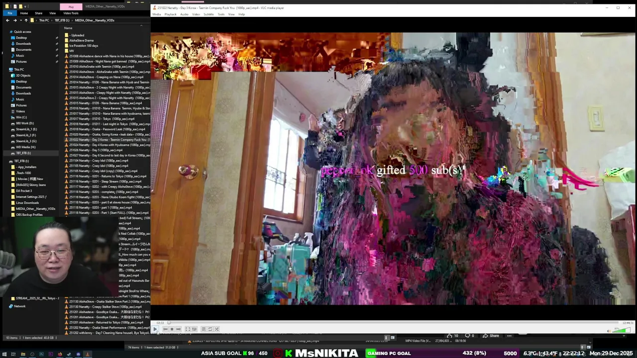Click thumbs-up like icon in background window
The image size is (637, 358).
click(450, 336)
